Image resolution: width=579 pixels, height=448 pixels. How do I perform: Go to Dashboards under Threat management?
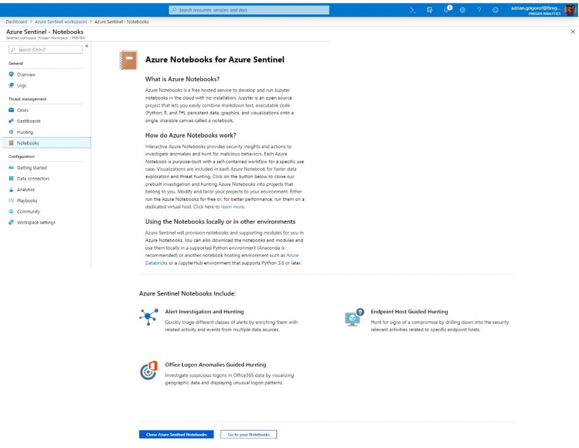(x=28, y=121)
